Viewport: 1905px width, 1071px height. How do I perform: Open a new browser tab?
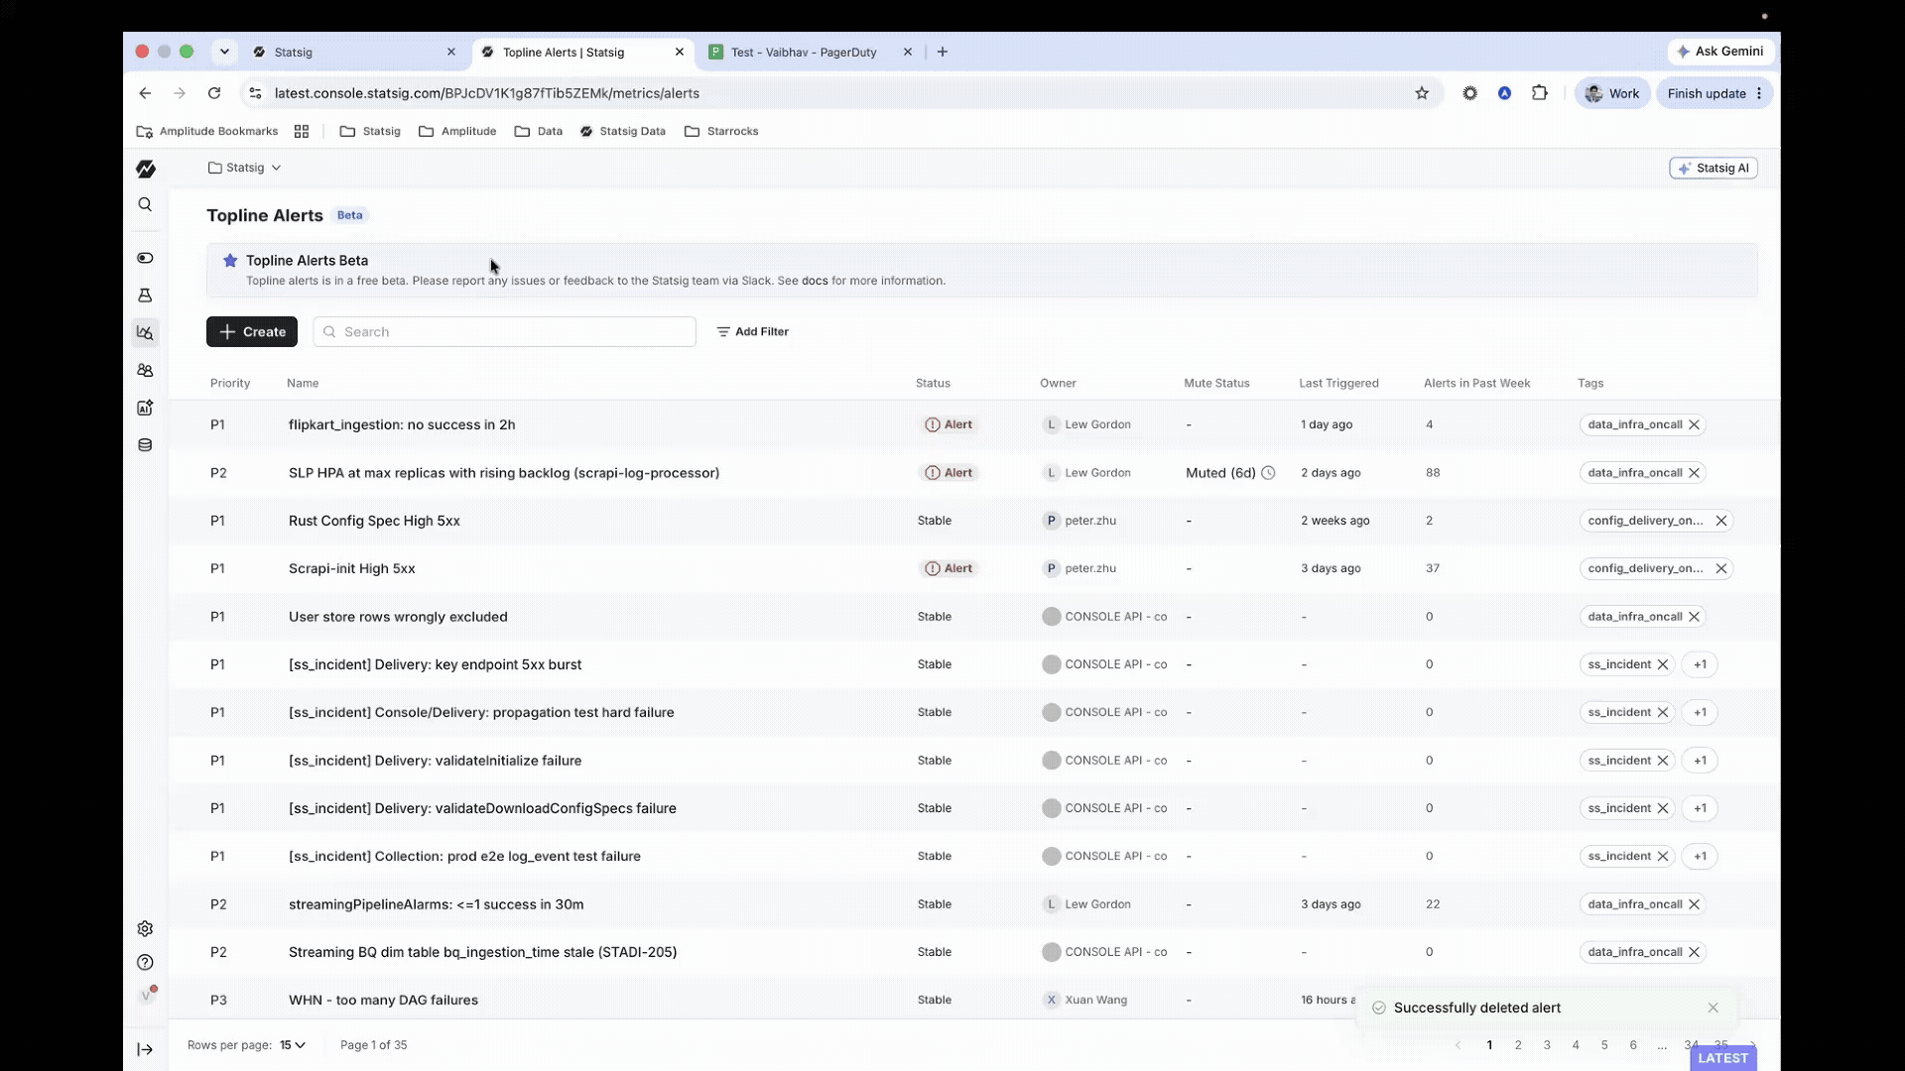pos(943,52)
